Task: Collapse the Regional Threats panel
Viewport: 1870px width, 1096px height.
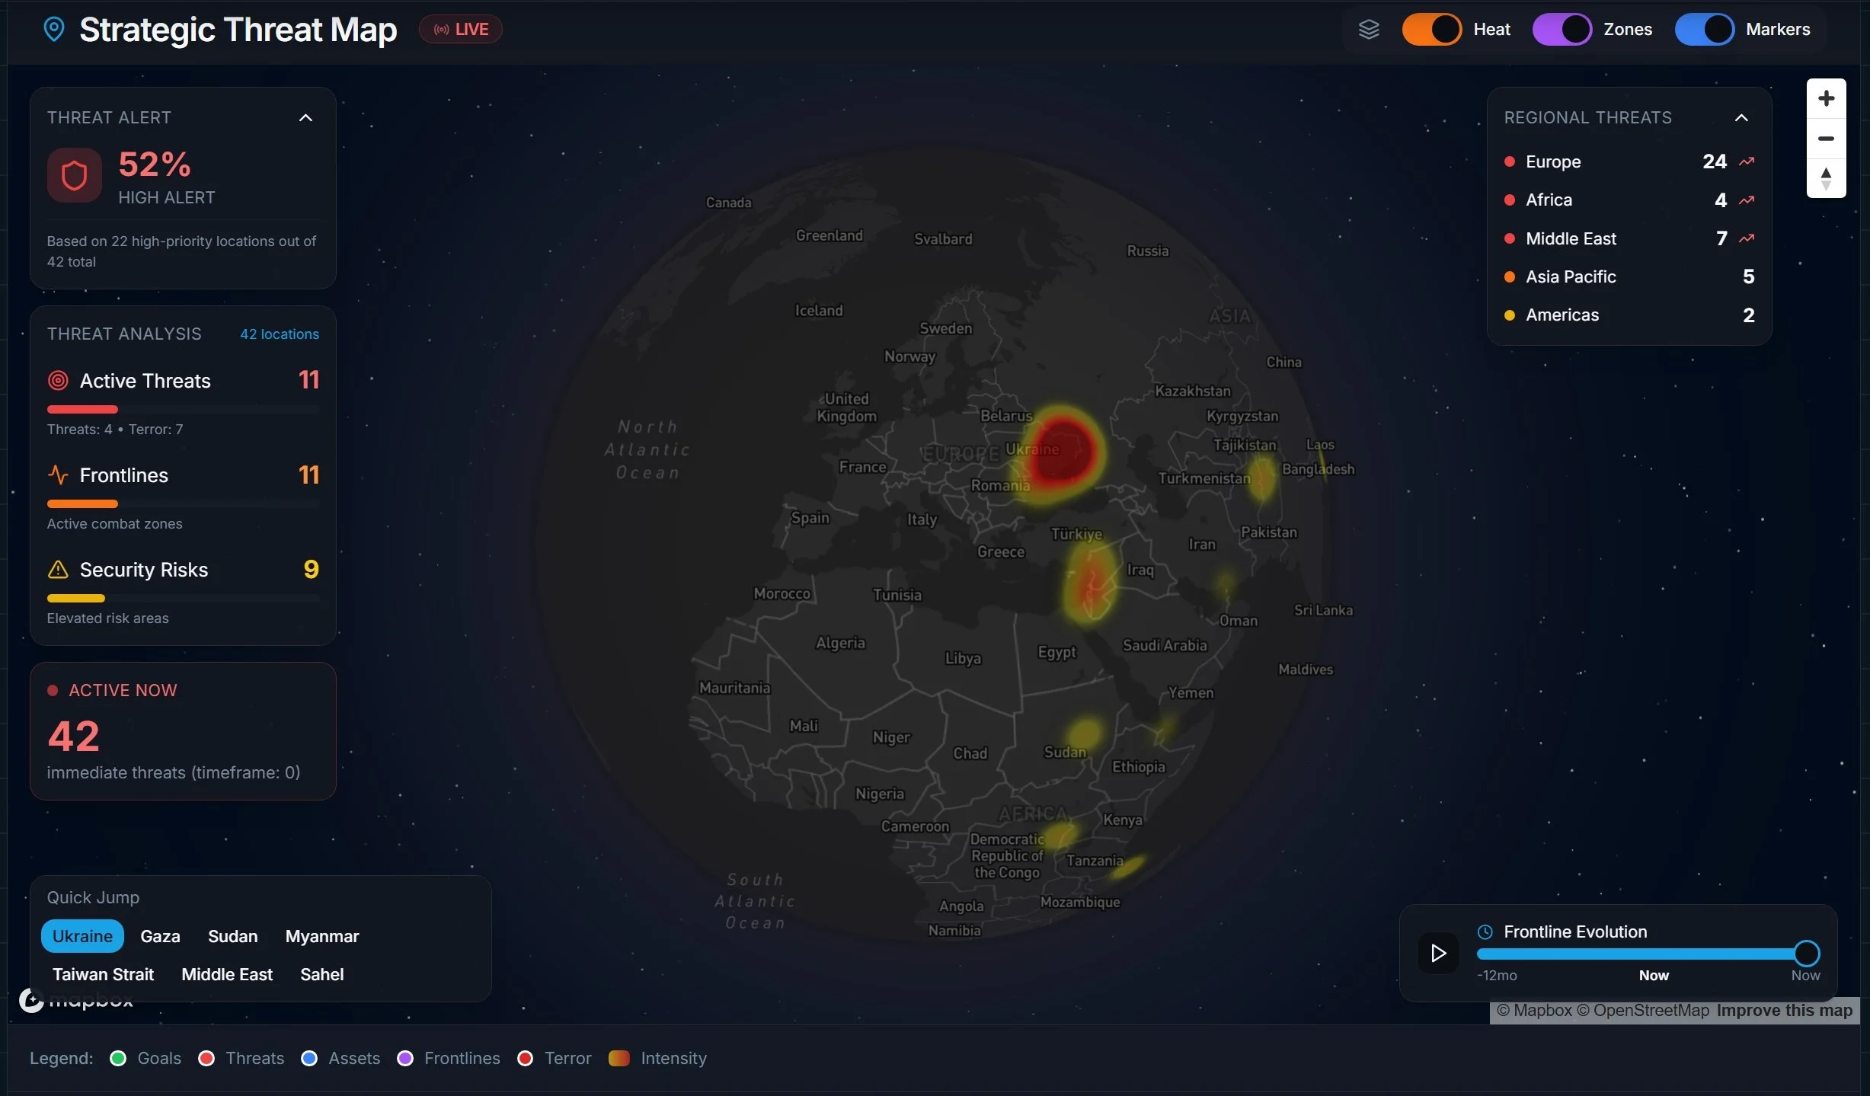Action: click(1741, 117)
